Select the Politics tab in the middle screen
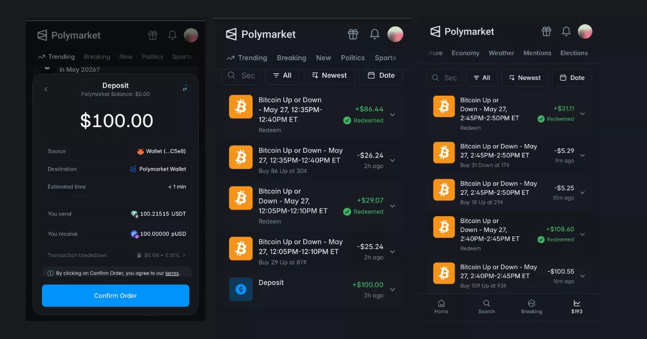The width and height of the screenshot is (647, 339). (353, 58)
